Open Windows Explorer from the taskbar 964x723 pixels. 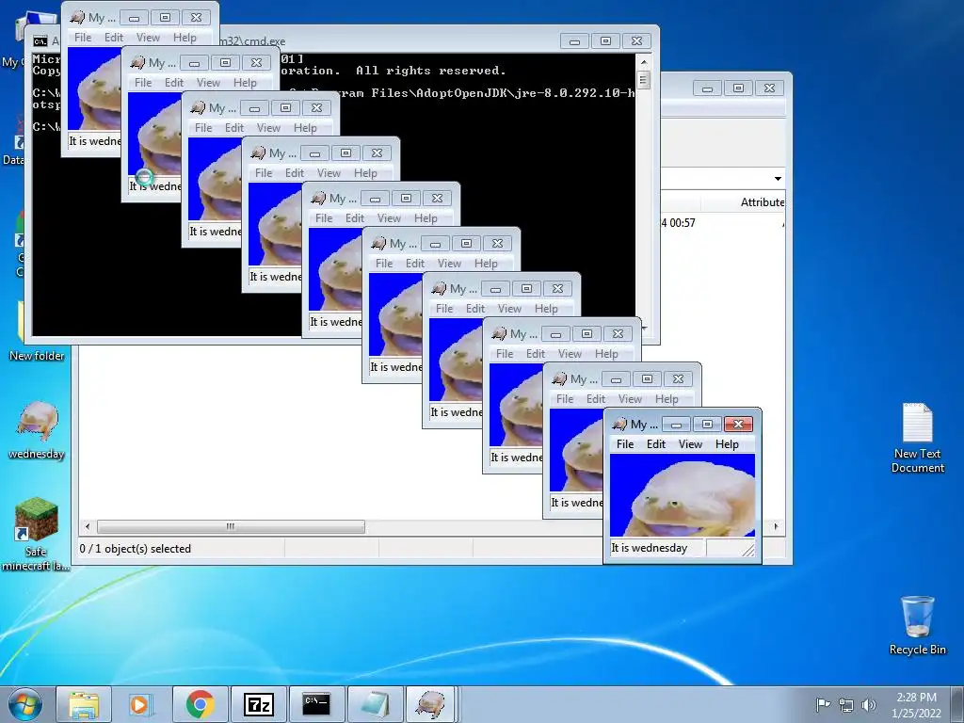[84, 704]
